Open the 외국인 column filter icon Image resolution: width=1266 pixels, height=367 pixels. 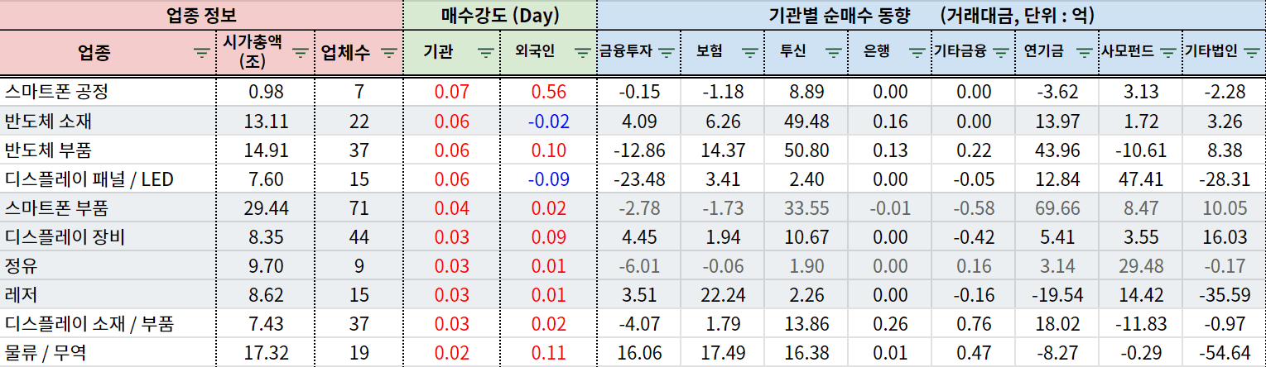tap(582, 52)
